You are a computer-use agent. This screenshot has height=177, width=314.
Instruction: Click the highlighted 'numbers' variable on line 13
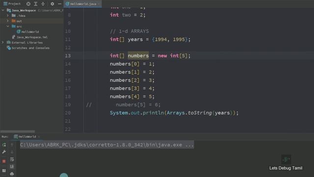tap(138, 56)
